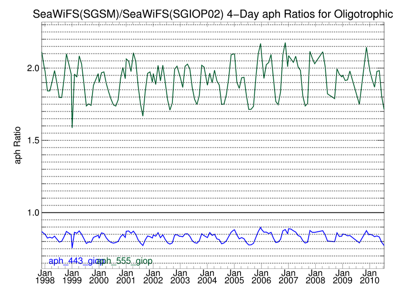Click the Jan 2009 x-axis label

click(x=342, y=277)
